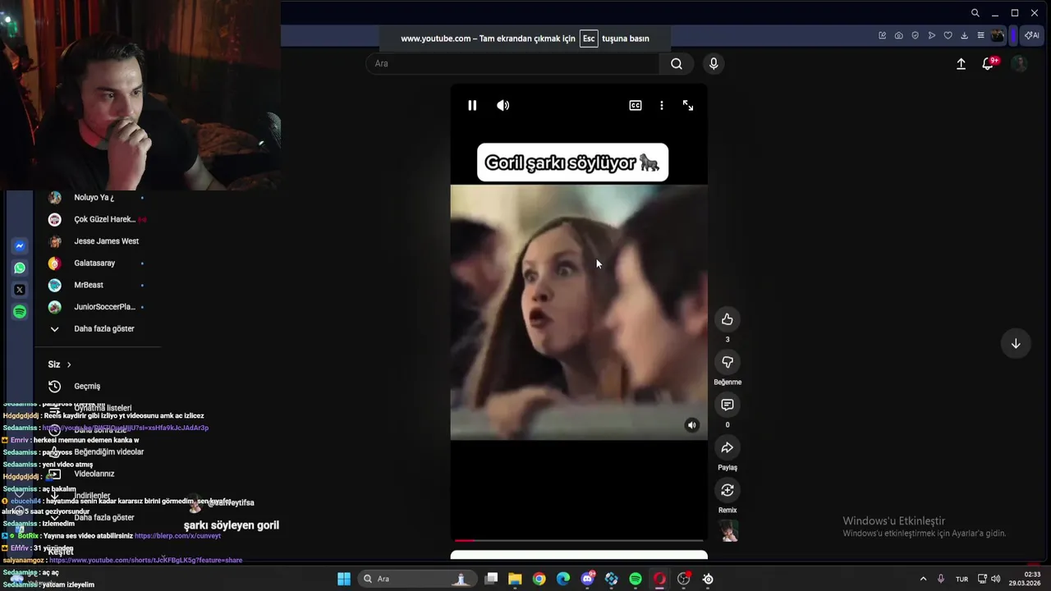Show hidden system tray icons

923,579
